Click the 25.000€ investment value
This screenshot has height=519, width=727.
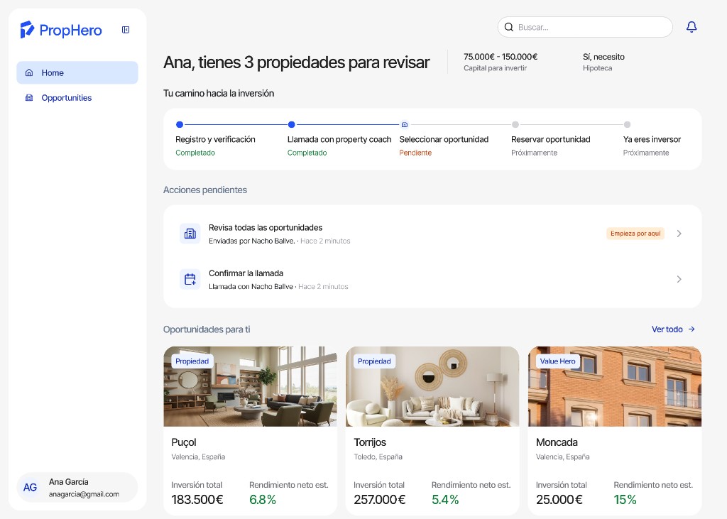click(559, 500)
